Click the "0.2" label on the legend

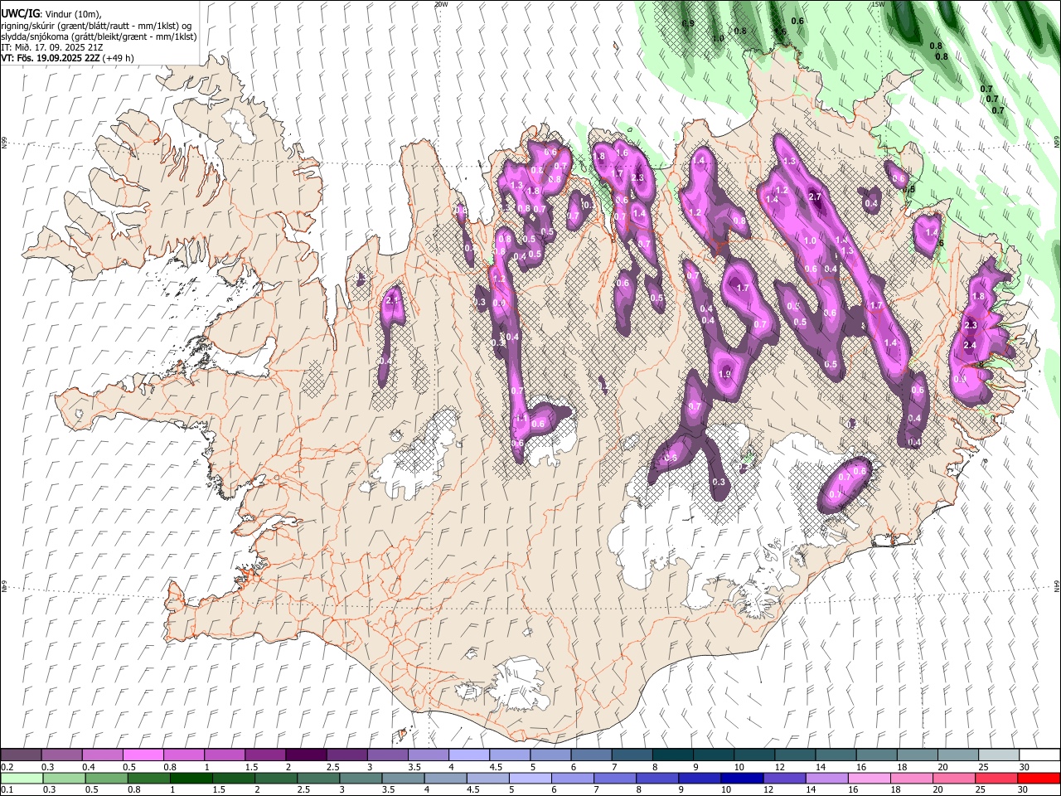tap(7, 767)
